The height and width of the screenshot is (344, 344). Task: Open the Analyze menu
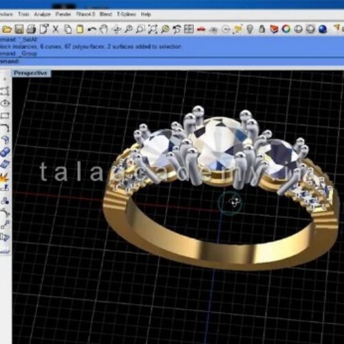pyautogui.click(x=42, y=14)
